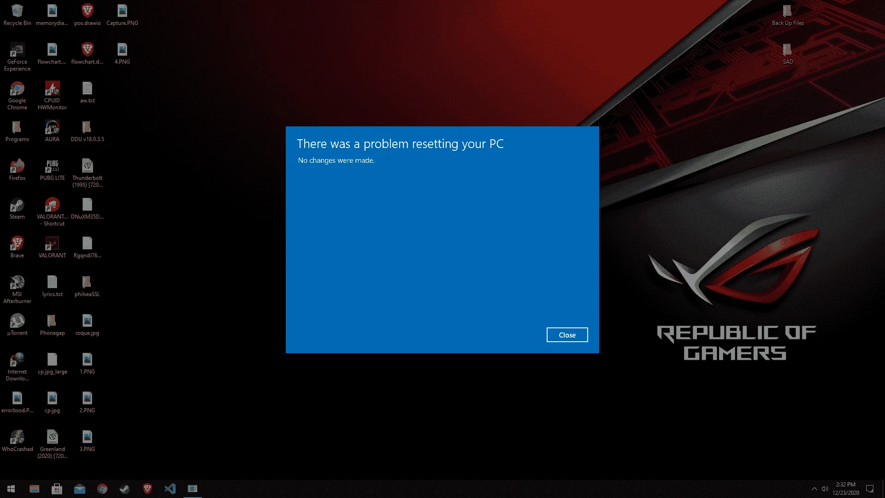The image size is (885, 498).
Task: Select PUBG LITE desktop shortcut
Action: pyautogui.click(x=52, y=170)
